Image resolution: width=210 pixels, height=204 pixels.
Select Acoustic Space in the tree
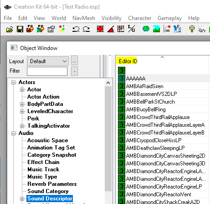pyautogui.click(x=48, y=140)
